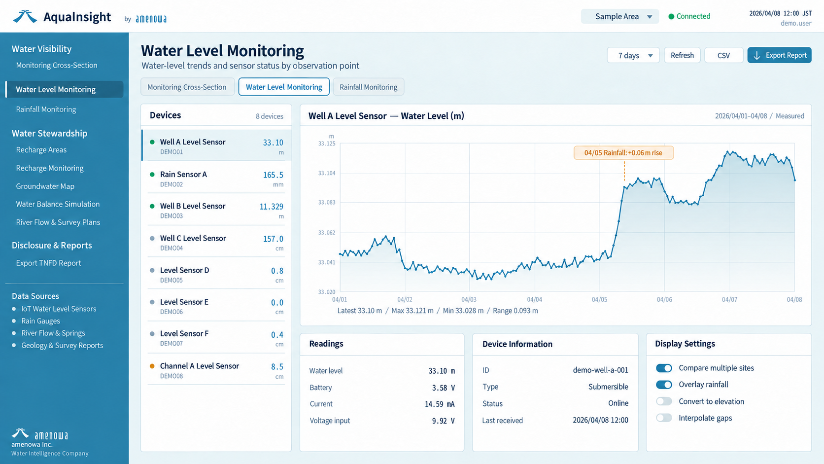Open Groundwater Map in sidebar
Screen dimensions: 824x464
[x=45, y=186]
